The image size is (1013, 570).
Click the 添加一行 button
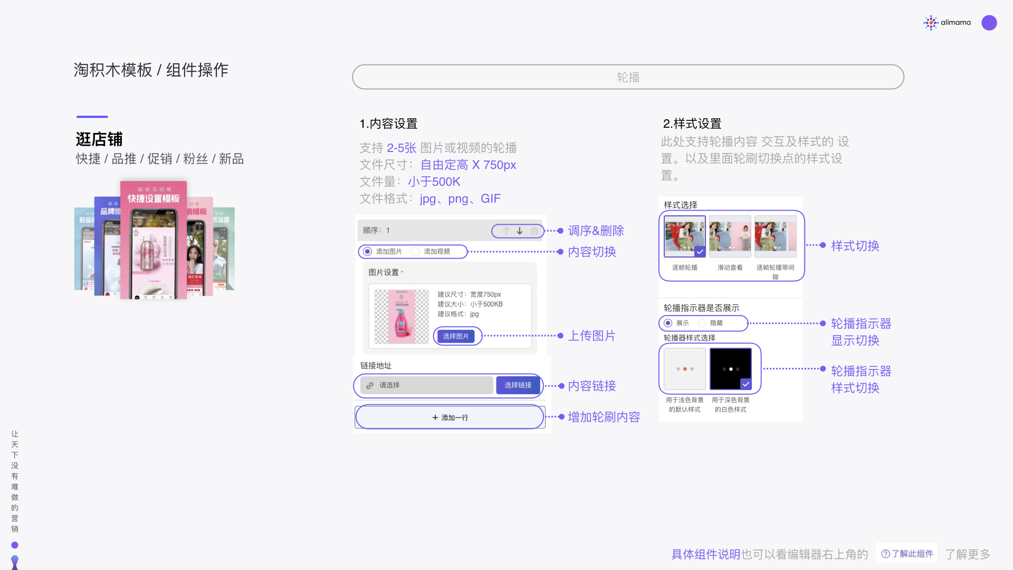450,417
